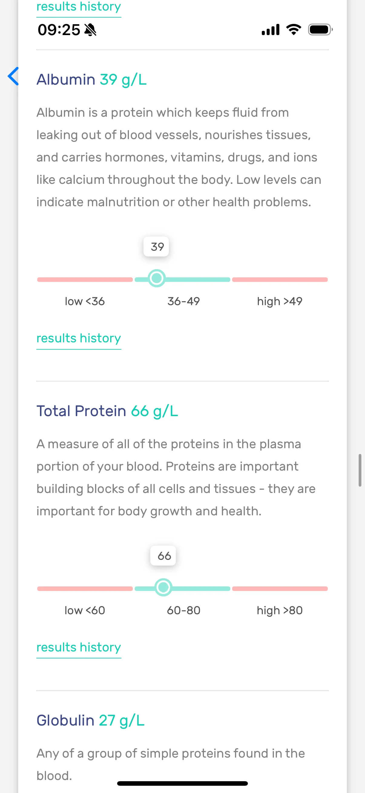
Task: Open Total Protein results history link
Action: pos(79,648)
